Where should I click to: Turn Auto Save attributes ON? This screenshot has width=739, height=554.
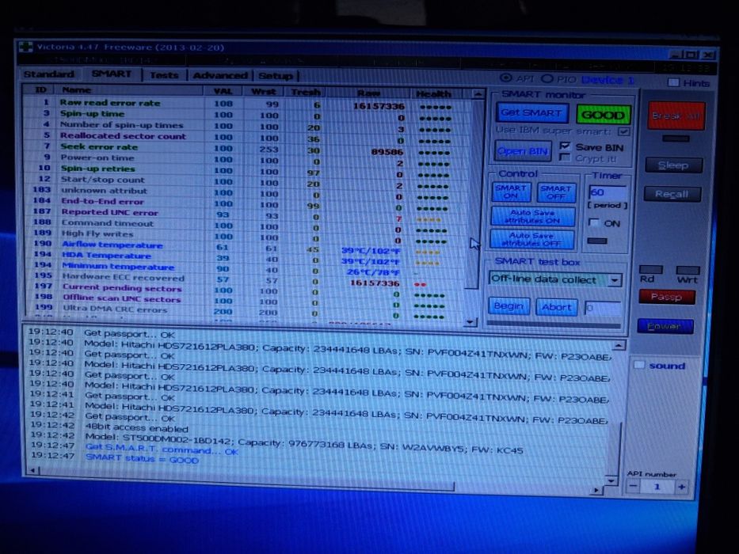tap(532, 217)
